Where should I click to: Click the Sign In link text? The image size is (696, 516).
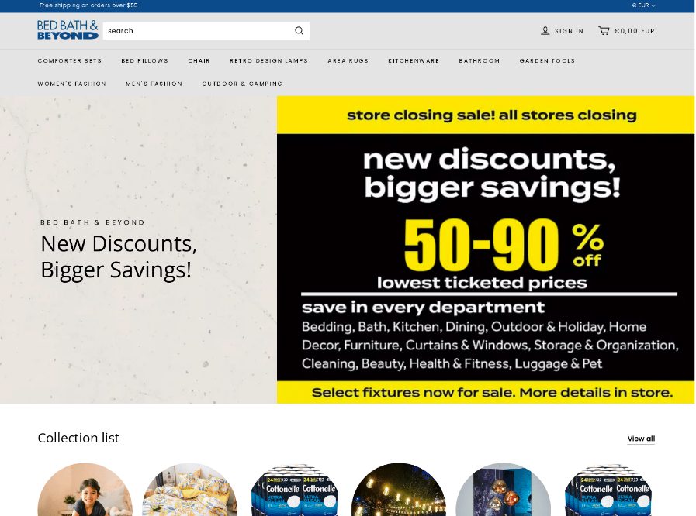(569, 31)
